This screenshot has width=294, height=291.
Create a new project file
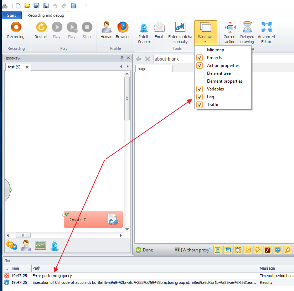(x=18, y=6)
